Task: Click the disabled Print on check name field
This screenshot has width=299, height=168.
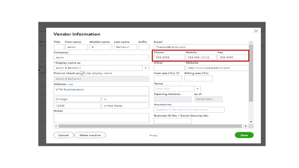Action: [101, 79]
